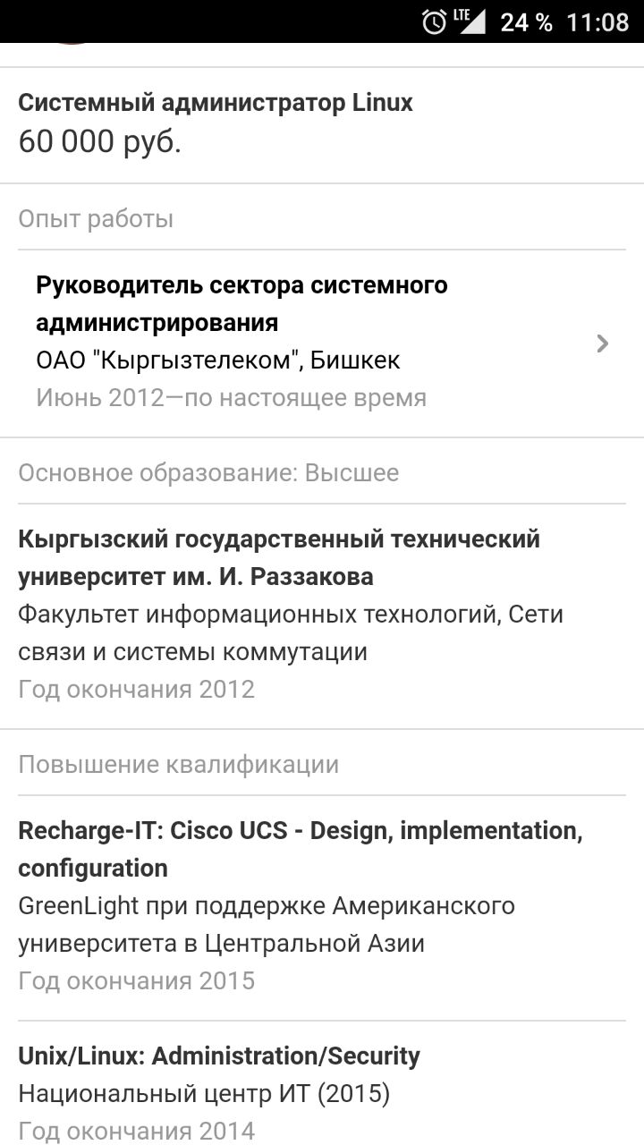This screenshot has height=1145, width=644.
Task: Tap the GreenLight при поддержке Американского университета text
Action: (x=267, y=925)
